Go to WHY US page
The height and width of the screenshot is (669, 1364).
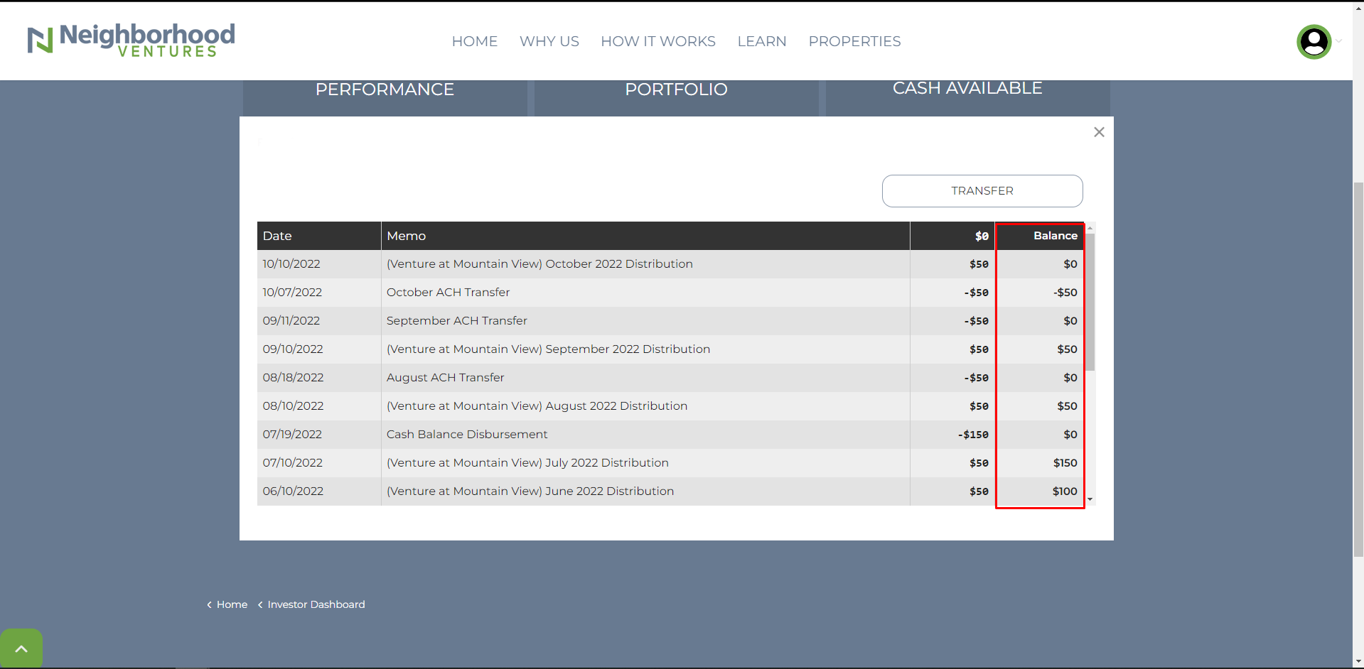pos(549,41)
